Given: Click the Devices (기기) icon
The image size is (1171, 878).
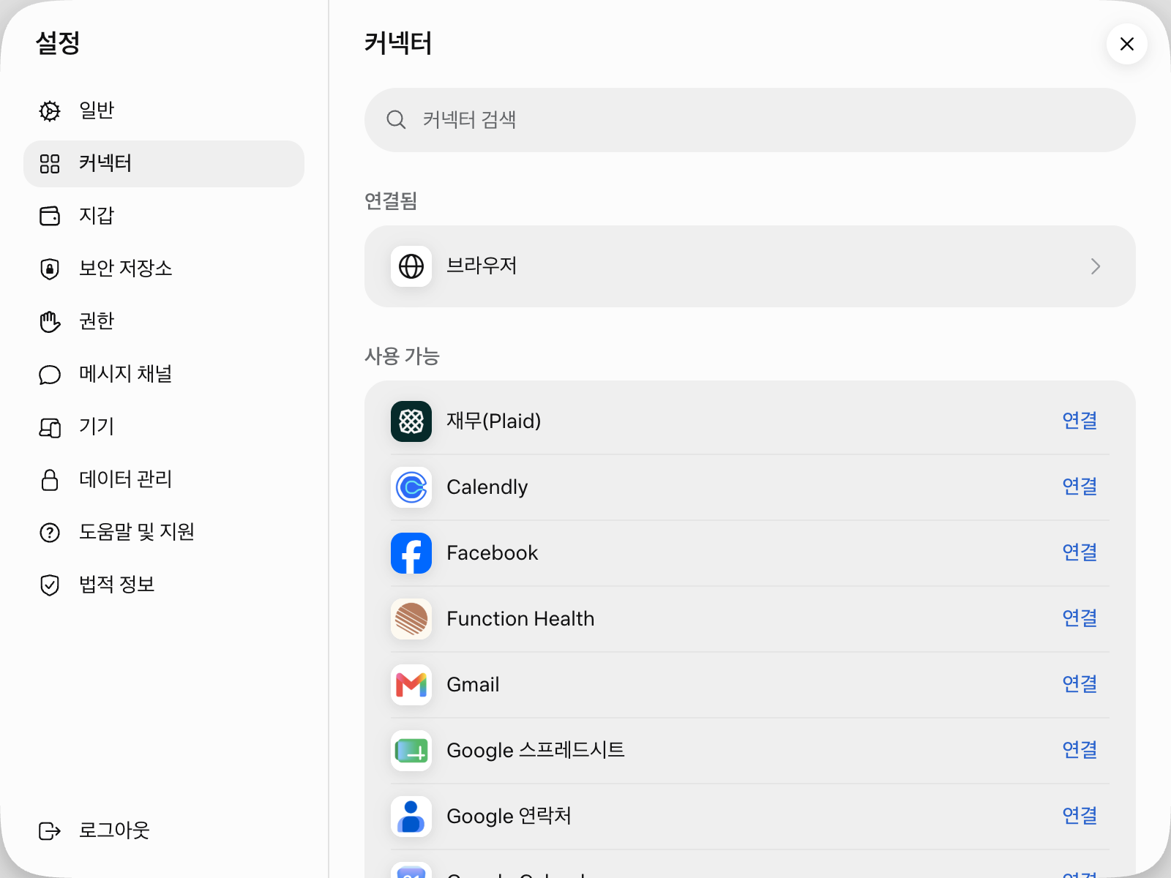Looking at the screenshot, I should point(50,427).
